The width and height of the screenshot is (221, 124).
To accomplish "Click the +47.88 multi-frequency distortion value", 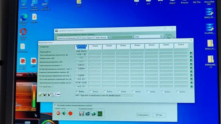I will click(81, 83).
